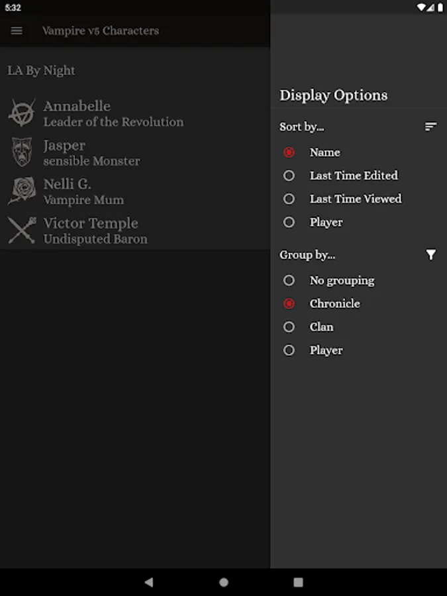Select sort by Name radio button
The image size is (447, 596).
point(289,152)
